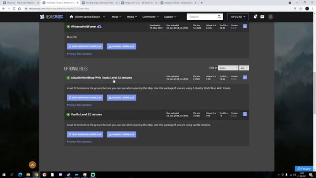Expand the Skyrim Special Edition game dropdown
Screen dimensions: 316x178
(104, 17)
